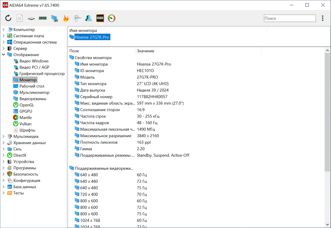
Task: Select the Монитор tree item
Action: (x=25, y=80)
